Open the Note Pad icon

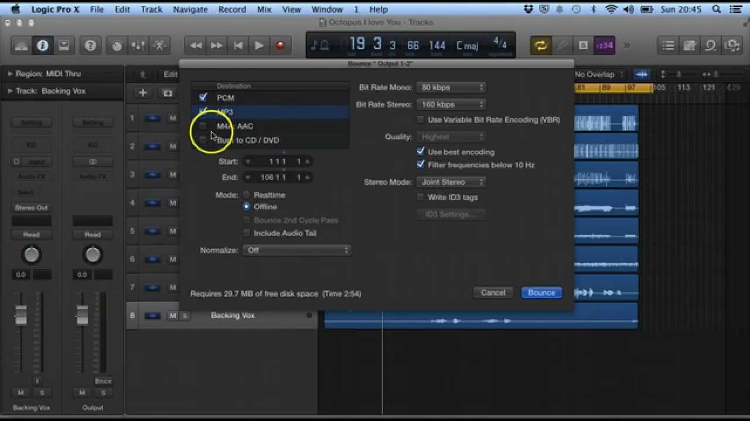pos(690,45)
